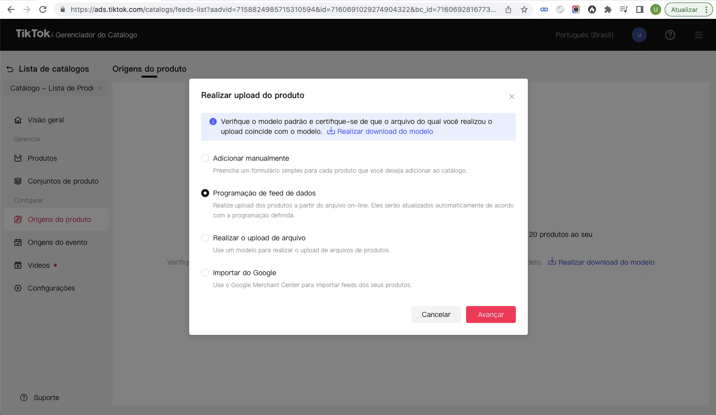
Task: Open Origens do produto in the sidebar
Action: click(x=56, y=219)
